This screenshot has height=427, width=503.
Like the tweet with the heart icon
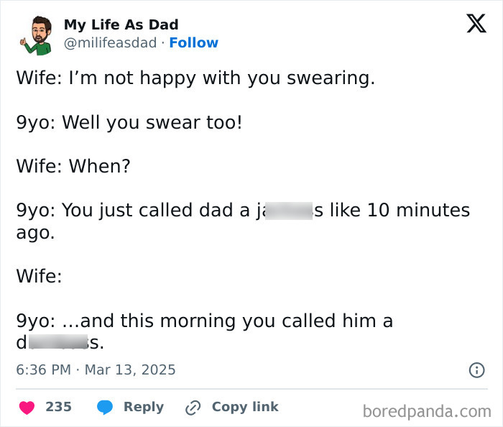tap(27, 407)
